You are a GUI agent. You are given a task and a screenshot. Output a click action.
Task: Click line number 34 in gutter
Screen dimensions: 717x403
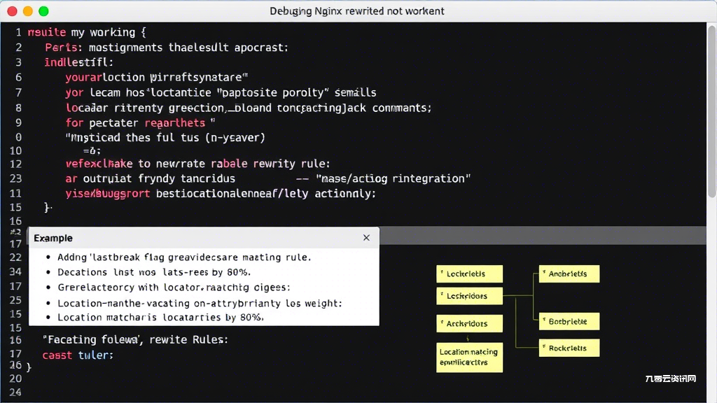[x=15, y=272]
